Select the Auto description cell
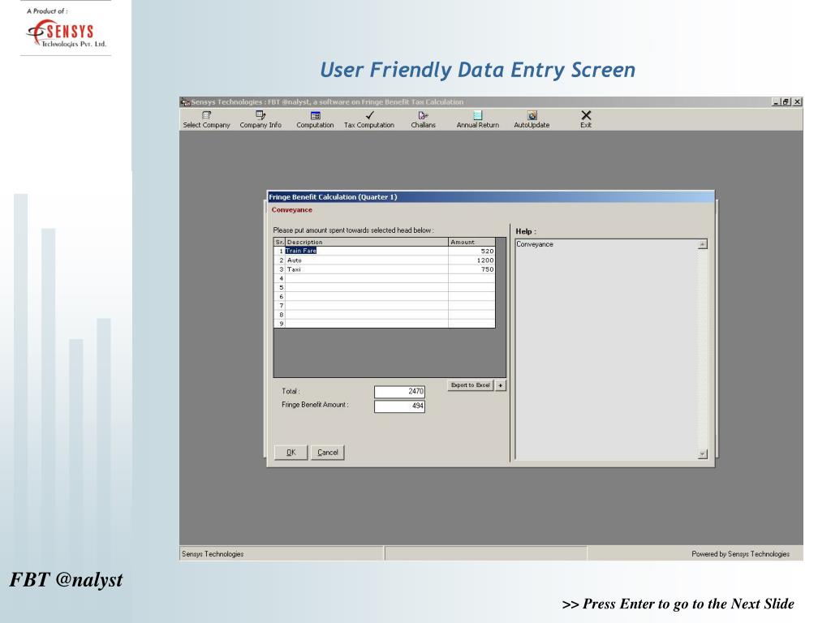The image size is (831, 623). point(367,260)
